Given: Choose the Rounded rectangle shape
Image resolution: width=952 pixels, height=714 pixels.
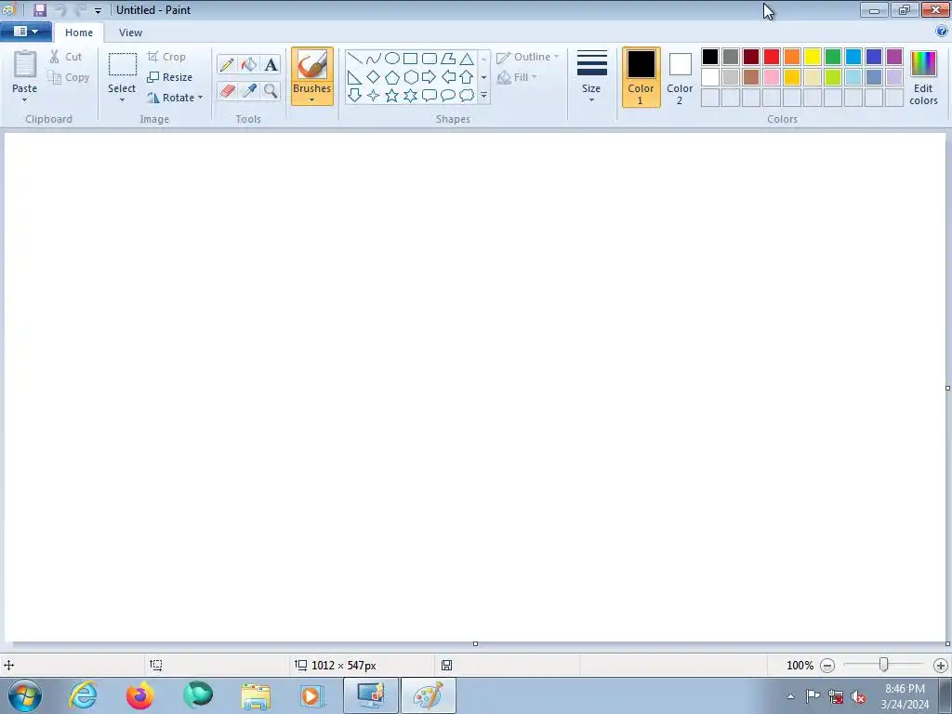Looking at the screenshot, I should click(430, 59).
